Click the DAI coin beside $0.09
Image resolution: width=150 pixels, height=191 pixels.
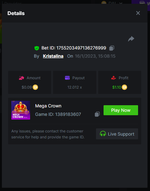(35, 87)
